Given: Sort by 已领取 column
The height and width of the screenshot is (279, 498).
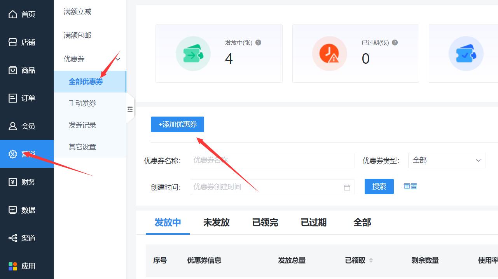Looking at the screenshot, I should (x=371, y=260).
